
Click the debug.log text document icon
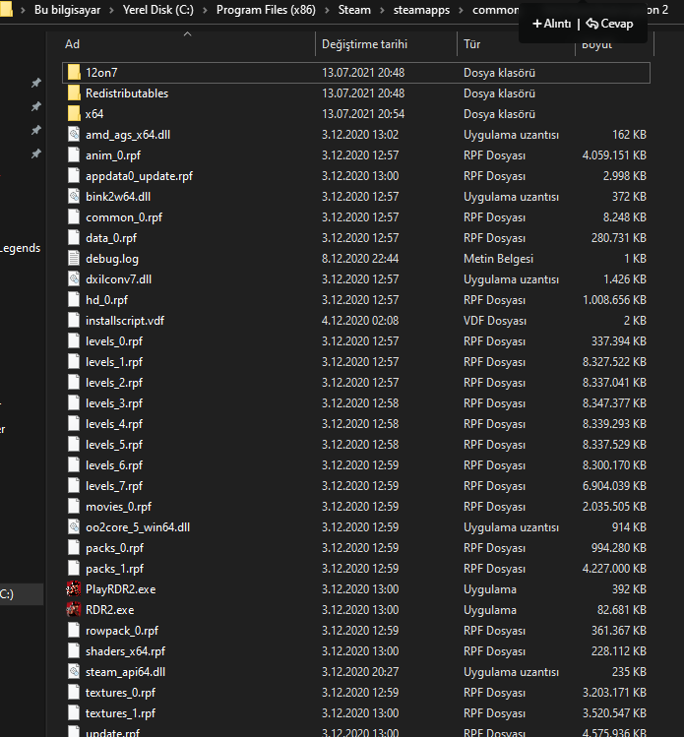[74, 259]
